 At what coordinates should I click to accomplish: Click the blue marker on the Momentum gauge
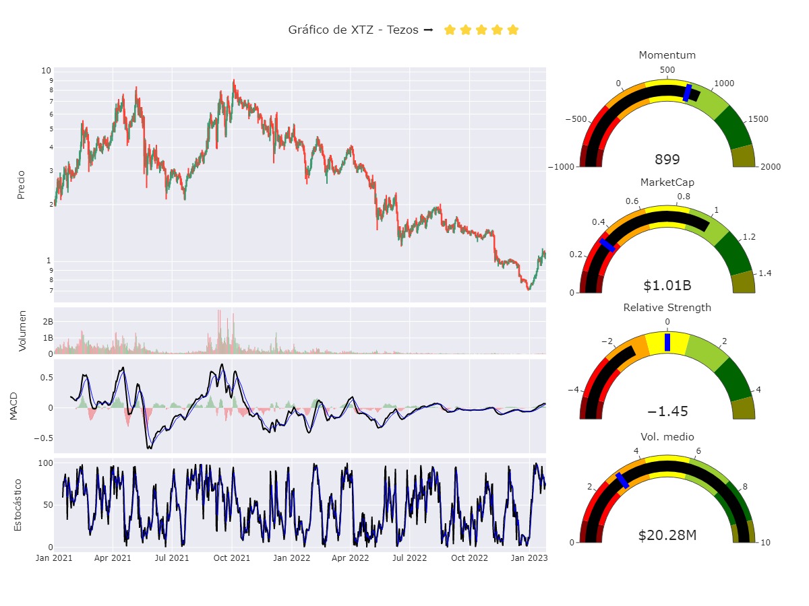tap(688, 93)
